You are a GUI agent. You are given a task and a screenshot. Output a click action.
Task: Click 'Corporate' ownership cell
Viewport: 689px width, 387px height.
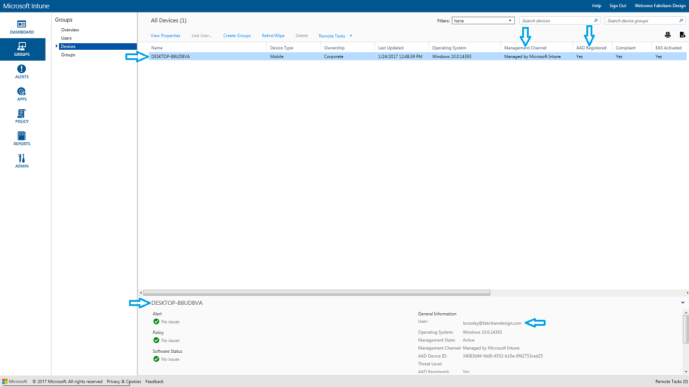point(334,56)
